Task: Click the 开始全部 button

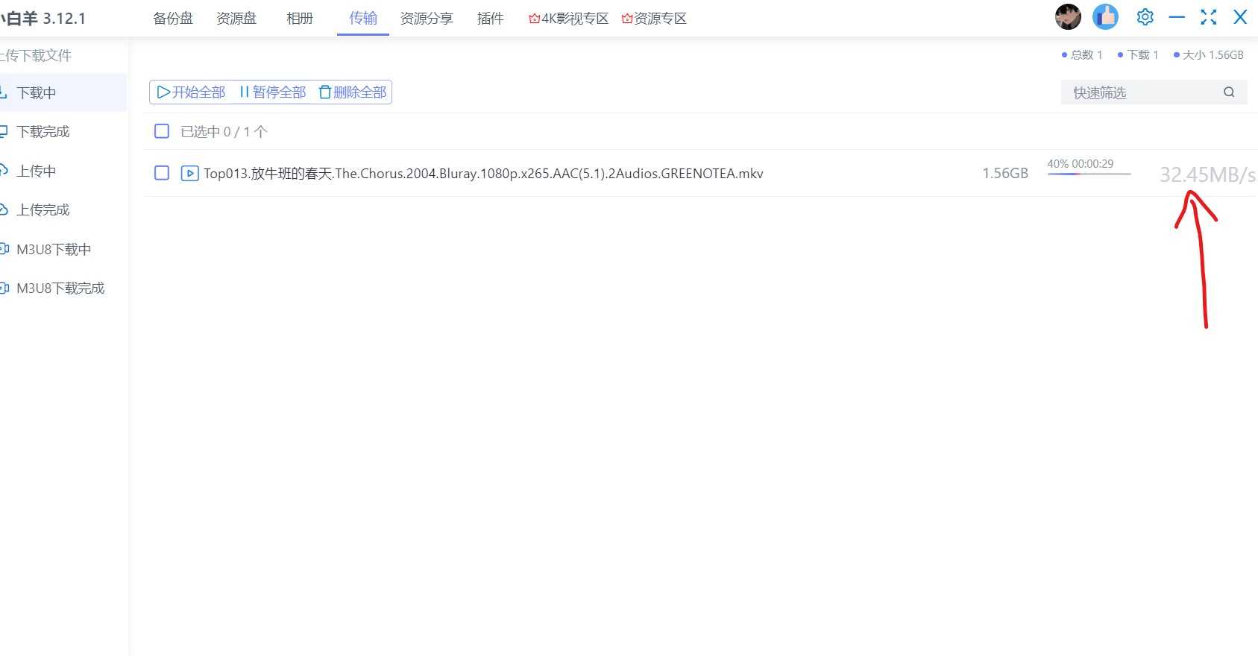Action: point(191,92)
